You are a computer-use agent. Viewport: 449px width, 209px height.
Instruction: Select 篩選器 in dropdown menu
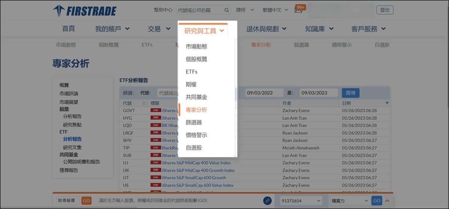194,122
